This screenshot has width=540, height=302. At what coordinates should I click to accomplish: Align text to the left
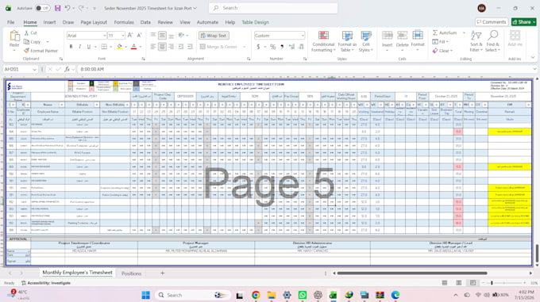tap(153, 47)
